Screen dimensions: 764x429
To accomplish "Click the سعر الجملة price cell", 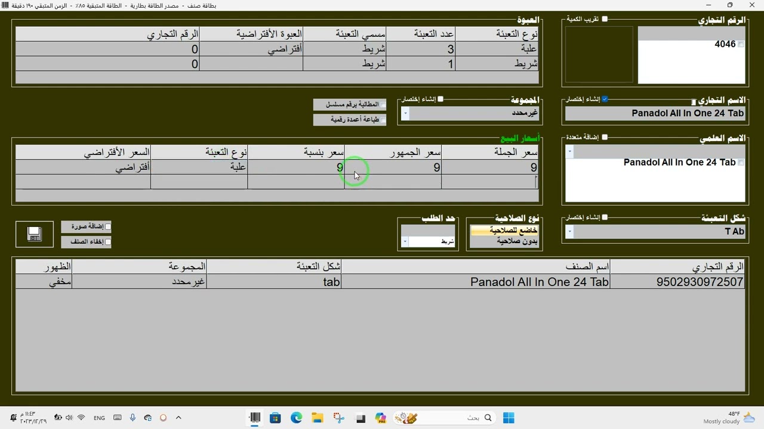I will (x=490, y=168).
